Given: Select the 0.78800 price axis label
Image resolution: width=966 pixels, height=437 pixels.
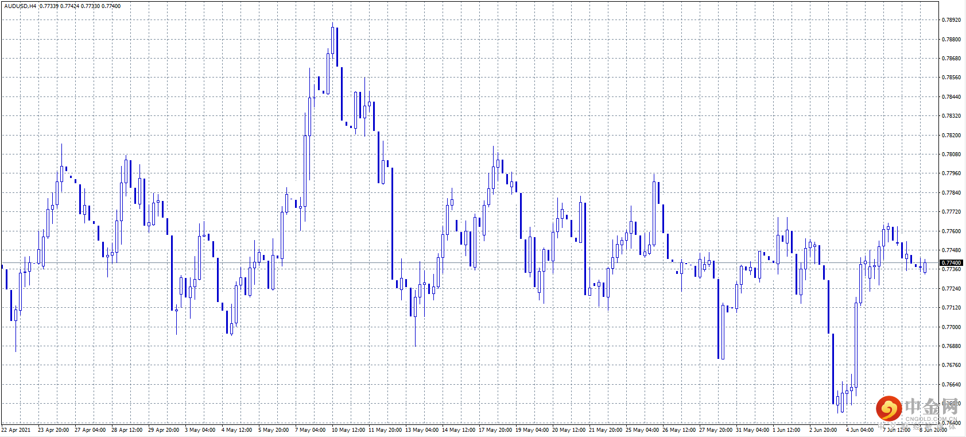Looking at the screenshot, I should [951, 40].
